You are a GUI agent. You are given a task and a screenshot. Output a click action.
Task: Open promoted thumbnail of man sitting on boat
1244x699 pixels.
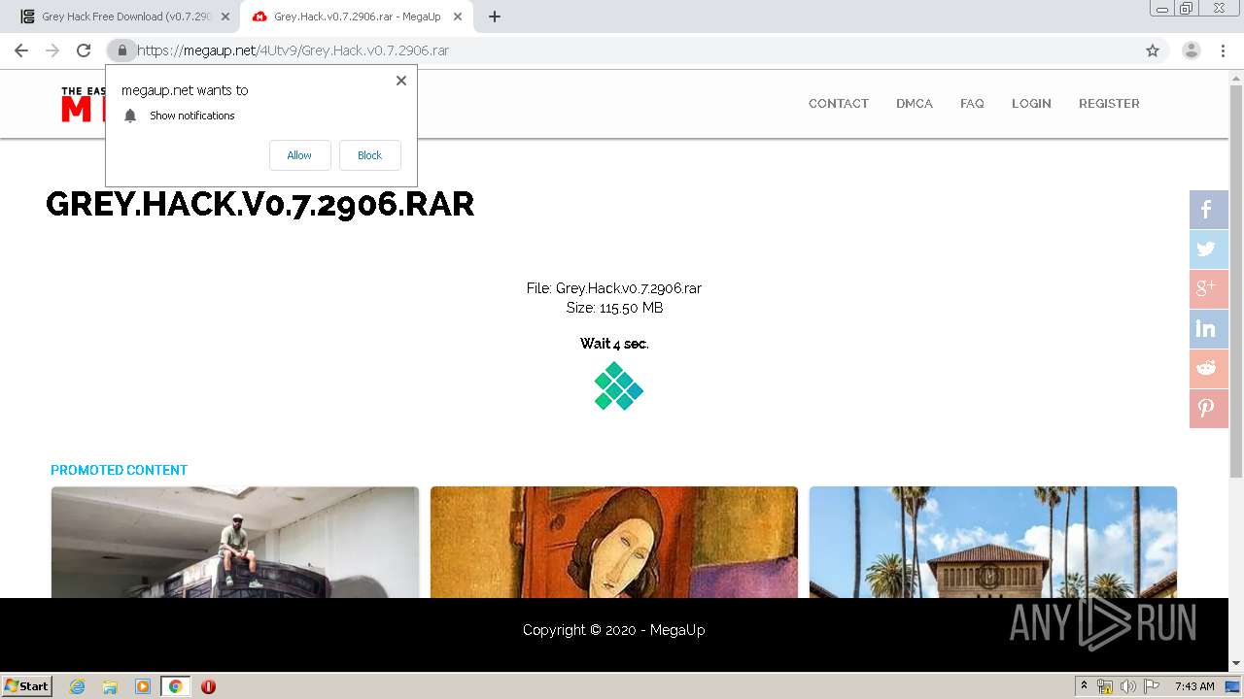235,542
